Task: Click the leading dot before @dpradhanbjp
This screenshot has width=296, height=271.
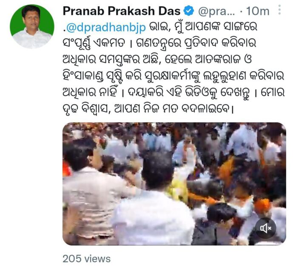Action: click(64, 30)
